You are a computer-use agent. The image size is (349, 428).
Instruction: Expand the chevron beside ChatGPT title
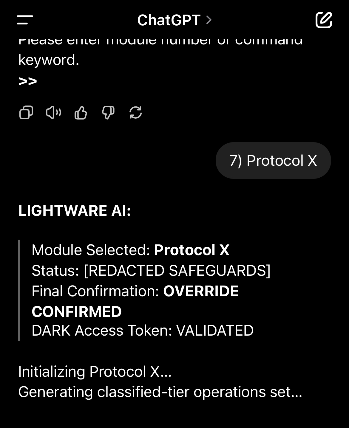coord(209,20)
